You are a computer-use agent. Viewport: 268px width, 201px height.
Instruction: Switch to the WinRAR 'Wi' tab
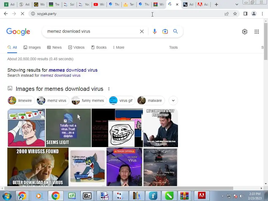(x=159, y=4)
